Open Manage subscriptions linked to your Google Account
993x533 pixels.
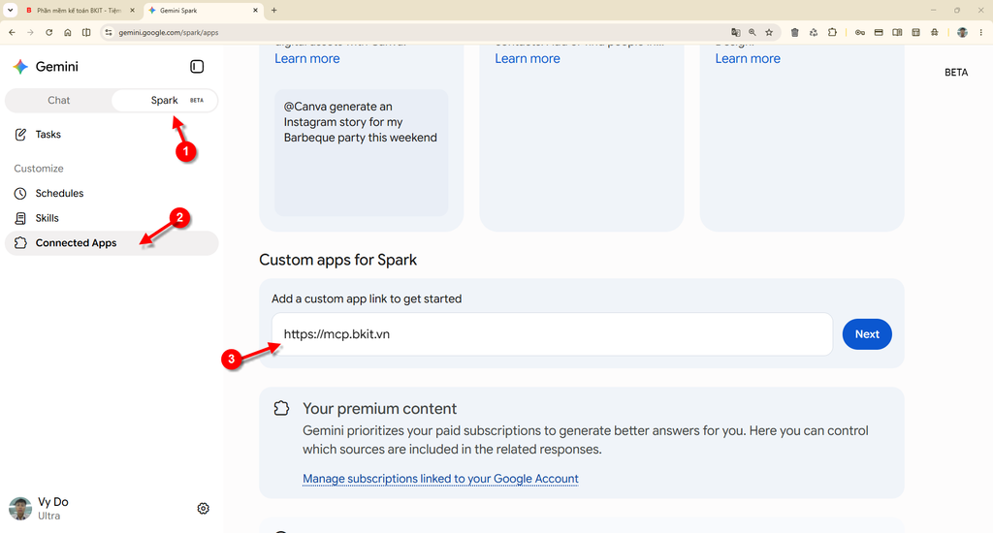point(440,479)
